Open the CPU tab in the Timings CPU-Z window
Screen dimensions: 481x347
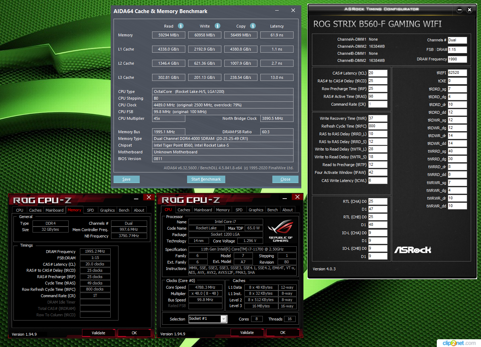click(x=20, y=210)
